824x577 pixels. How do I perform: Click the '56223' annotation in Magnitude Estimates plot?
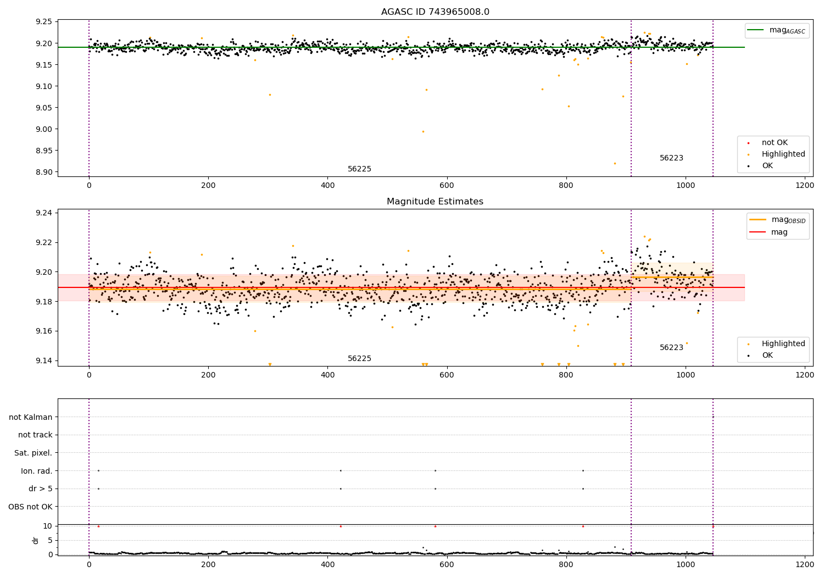pyautogui.click(x=671, y=348)
